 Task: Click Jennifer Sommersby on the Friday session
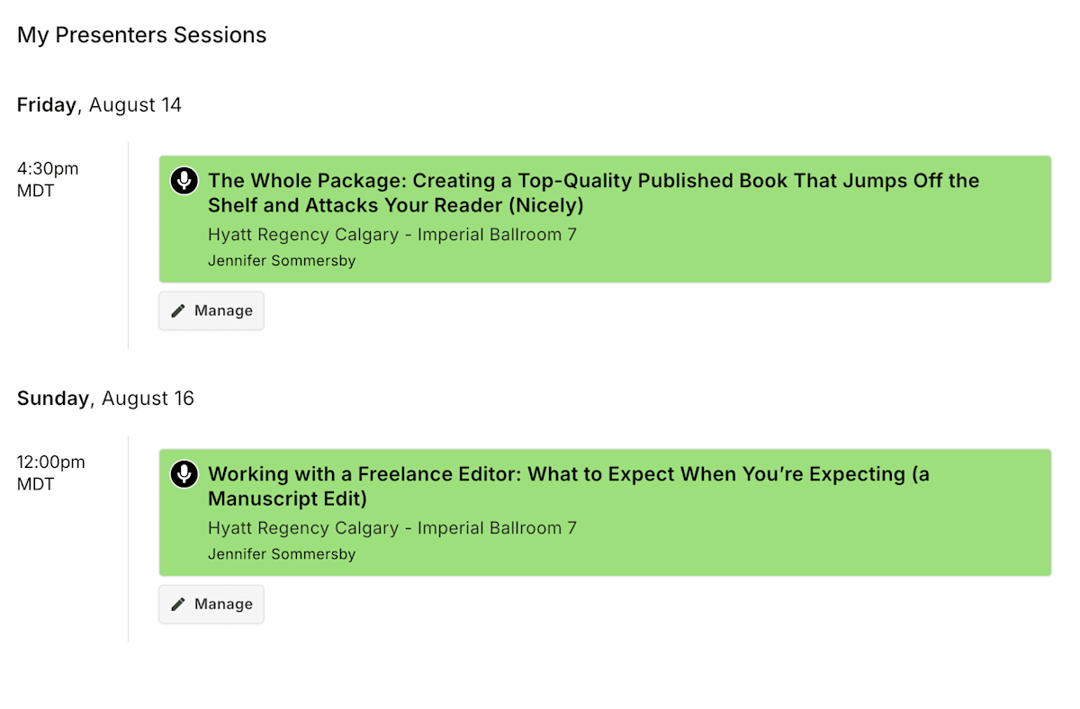coord(282,261)
